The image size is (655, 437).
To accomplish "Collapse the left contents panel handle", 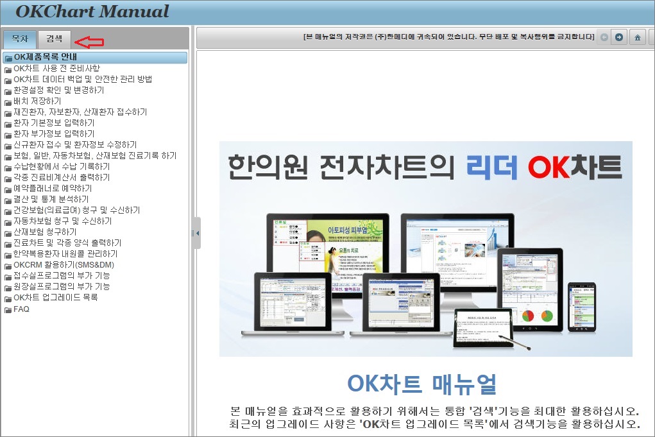I will pyautogui.click(x=196, y=233).
